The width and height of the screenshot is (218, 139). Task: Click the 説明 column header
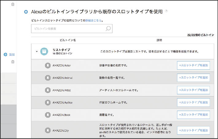(x=159, y=40)
